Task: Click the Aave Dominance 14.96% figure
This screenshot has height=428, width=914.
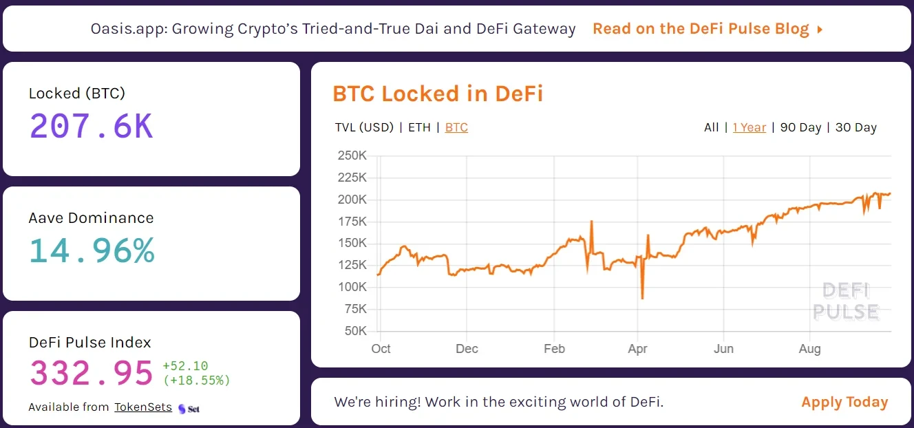Action: click(x=92, y=251)
